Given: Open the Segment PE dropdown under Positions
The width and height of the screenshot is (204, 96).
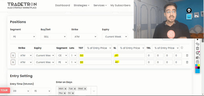Looking at the screenshot, I should (x=23, y=36).
